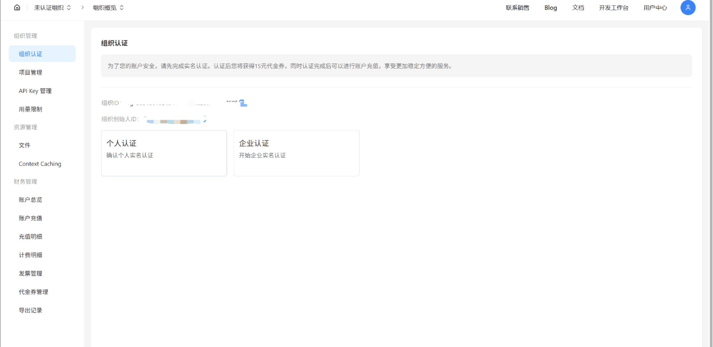Open the 组织概览 breadcrumb dropdown
The image size is (713, 347).
(108, 8)
